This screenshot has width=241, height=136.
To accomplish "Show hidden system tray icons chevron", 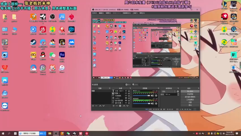I will (x=194, y=134).
